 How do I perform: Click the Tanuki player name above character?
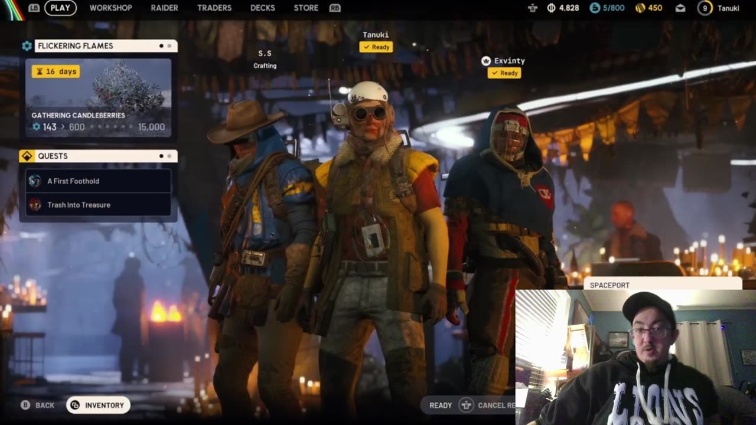click(x=376, y=35)
